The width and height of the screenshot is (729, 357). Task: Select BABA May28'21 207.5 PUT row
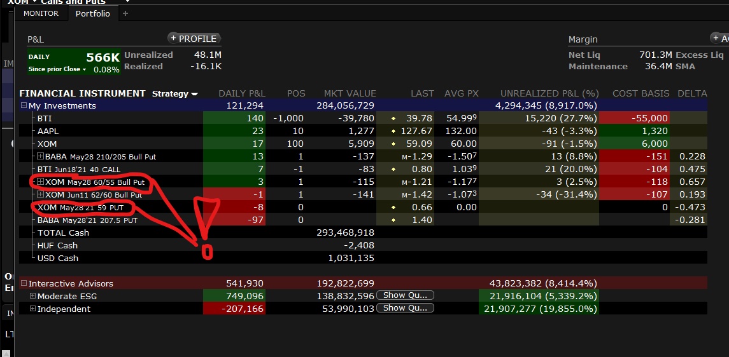click(363, 220)
